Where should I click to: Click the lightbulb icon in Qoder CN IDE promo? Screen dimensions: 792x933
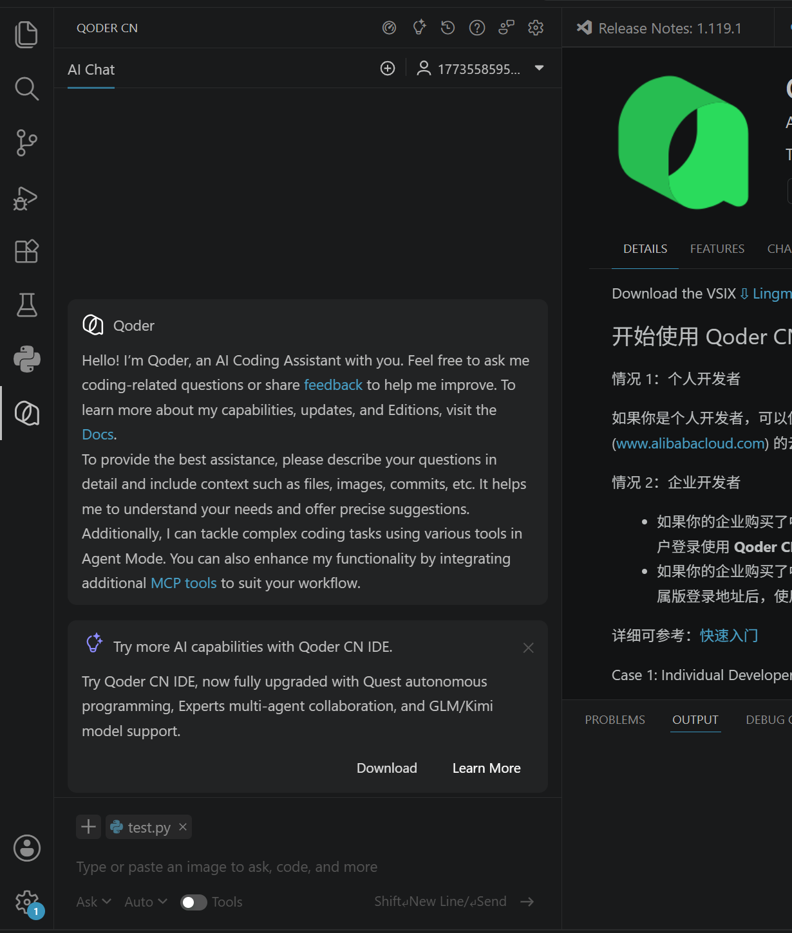(95, 643)
